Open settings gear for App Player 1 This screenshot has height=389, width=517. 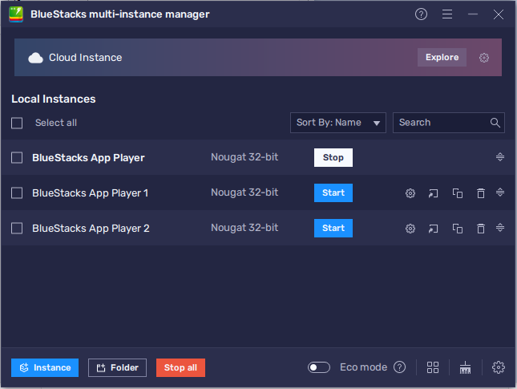pyautogui.click(x=410, y=193)
